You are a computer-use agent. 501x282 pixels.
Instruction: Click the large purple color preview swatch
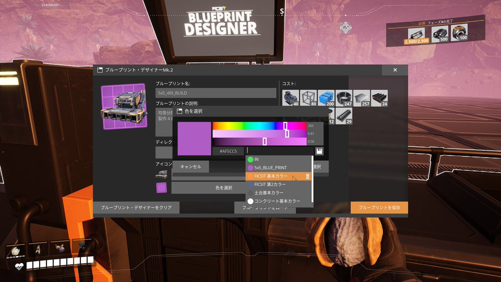(194, 139)
